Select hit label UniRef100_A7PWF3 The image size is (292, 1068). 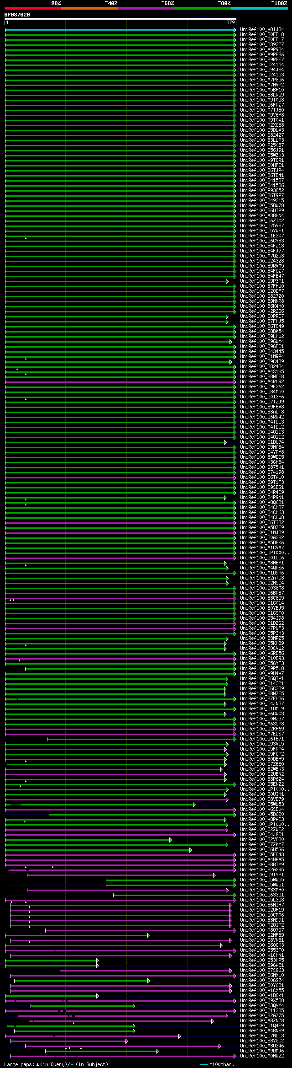[x=262, y=628]
